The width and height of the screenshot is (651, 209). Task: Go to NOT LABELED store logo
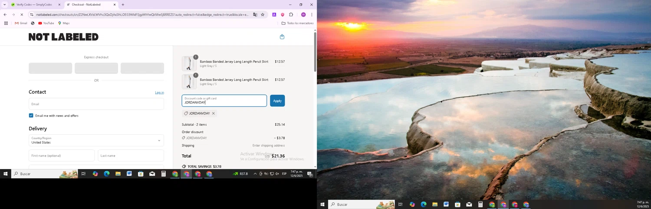point(63,37)
